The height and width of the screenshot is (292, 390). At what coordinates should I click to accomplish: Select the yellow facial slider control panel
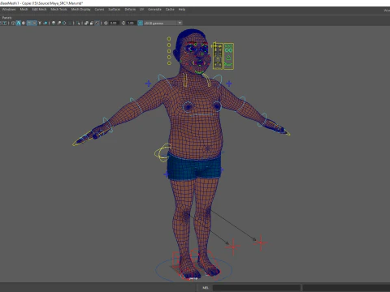217,56
